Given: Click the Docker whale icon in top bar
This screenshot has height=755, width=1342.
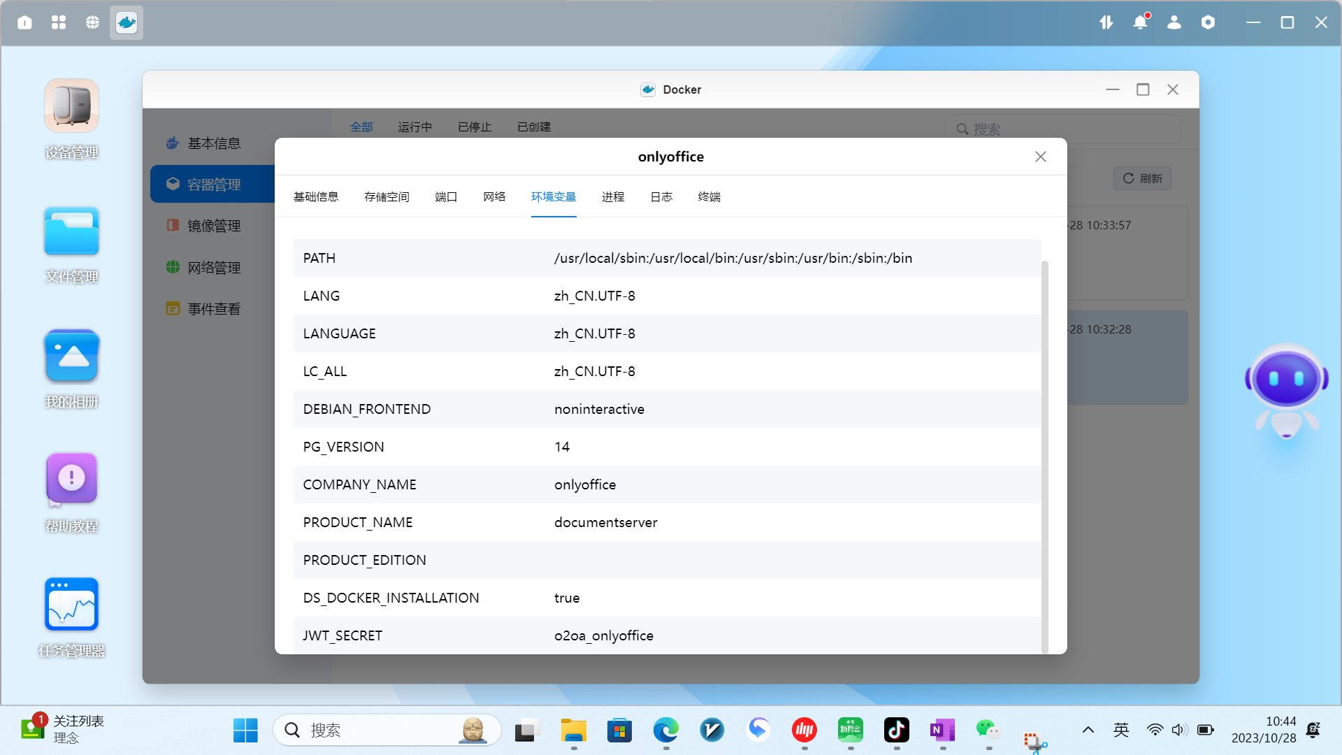Looking at the screenshot, I should (127, 22).
